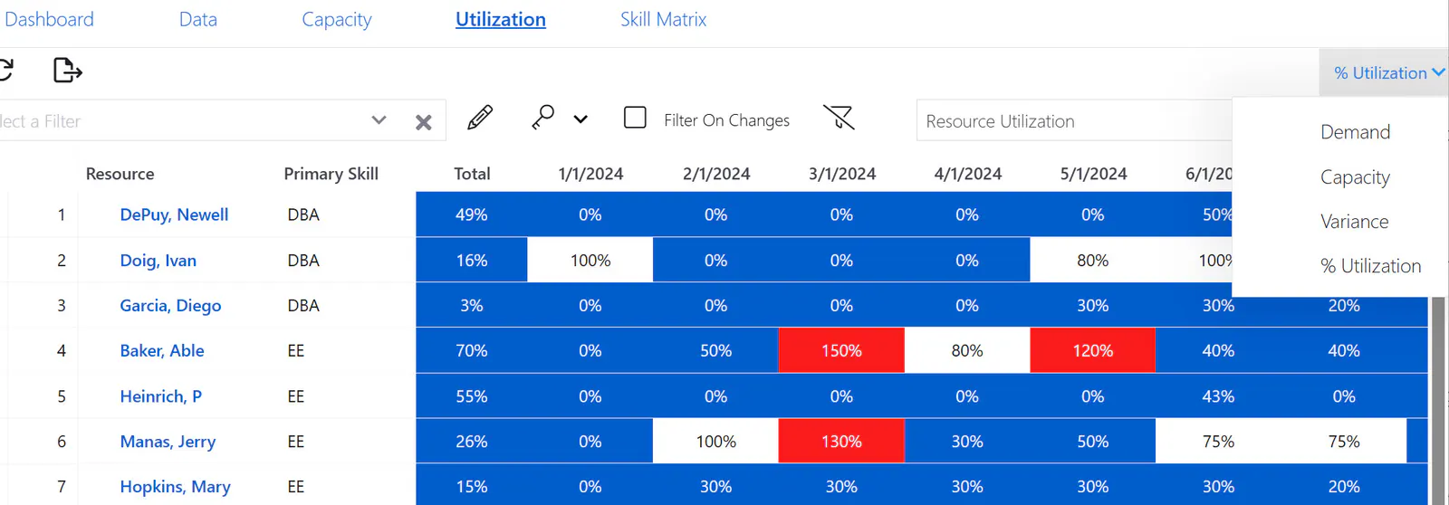1449x505 pixels.
Task: Open resource Garcia, Diego
Action: click(x=170, y=306)
